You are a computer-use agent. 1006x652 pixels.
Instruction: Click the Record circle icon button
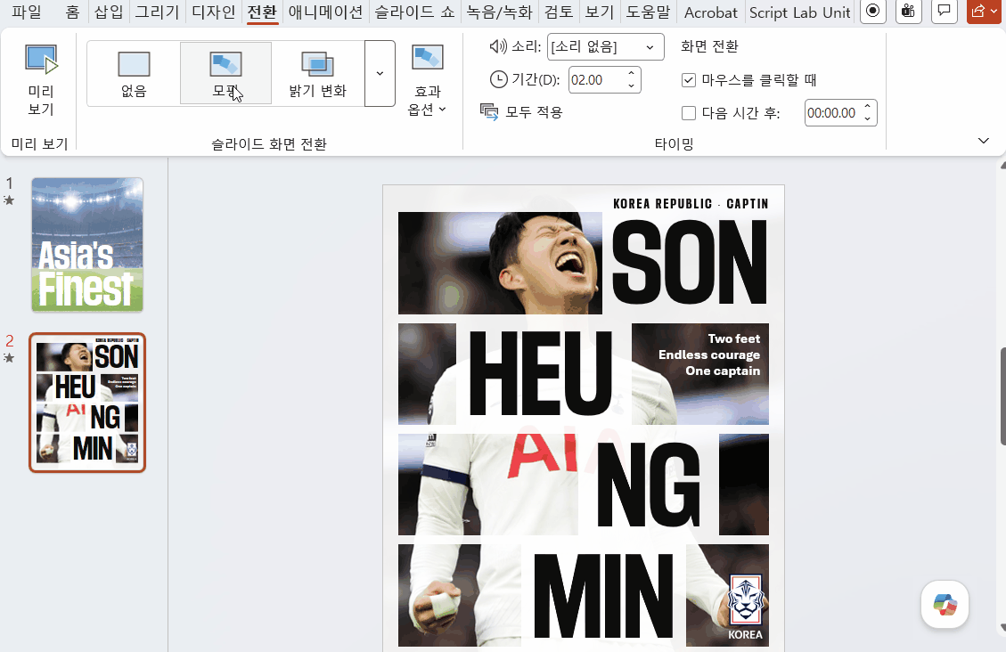click(x=872, y=11)
